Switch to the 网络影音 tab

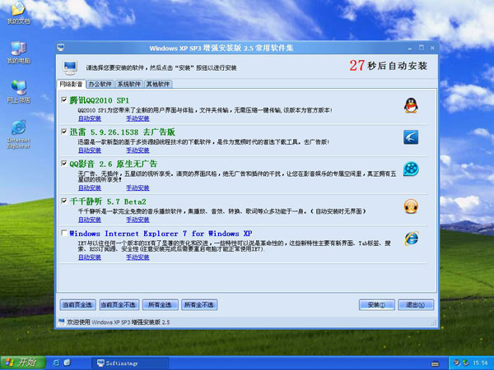[71, 84]
